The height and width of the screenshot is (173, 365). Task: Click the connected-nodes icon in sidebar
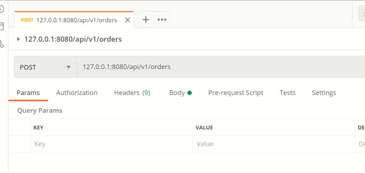(1, 44)
